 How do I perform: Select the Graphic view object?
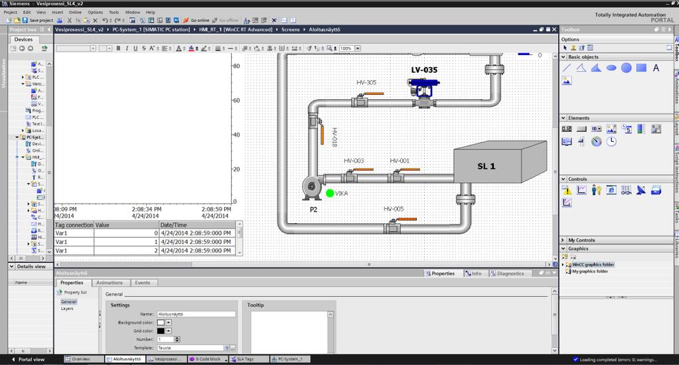click(x=566, y=81)
